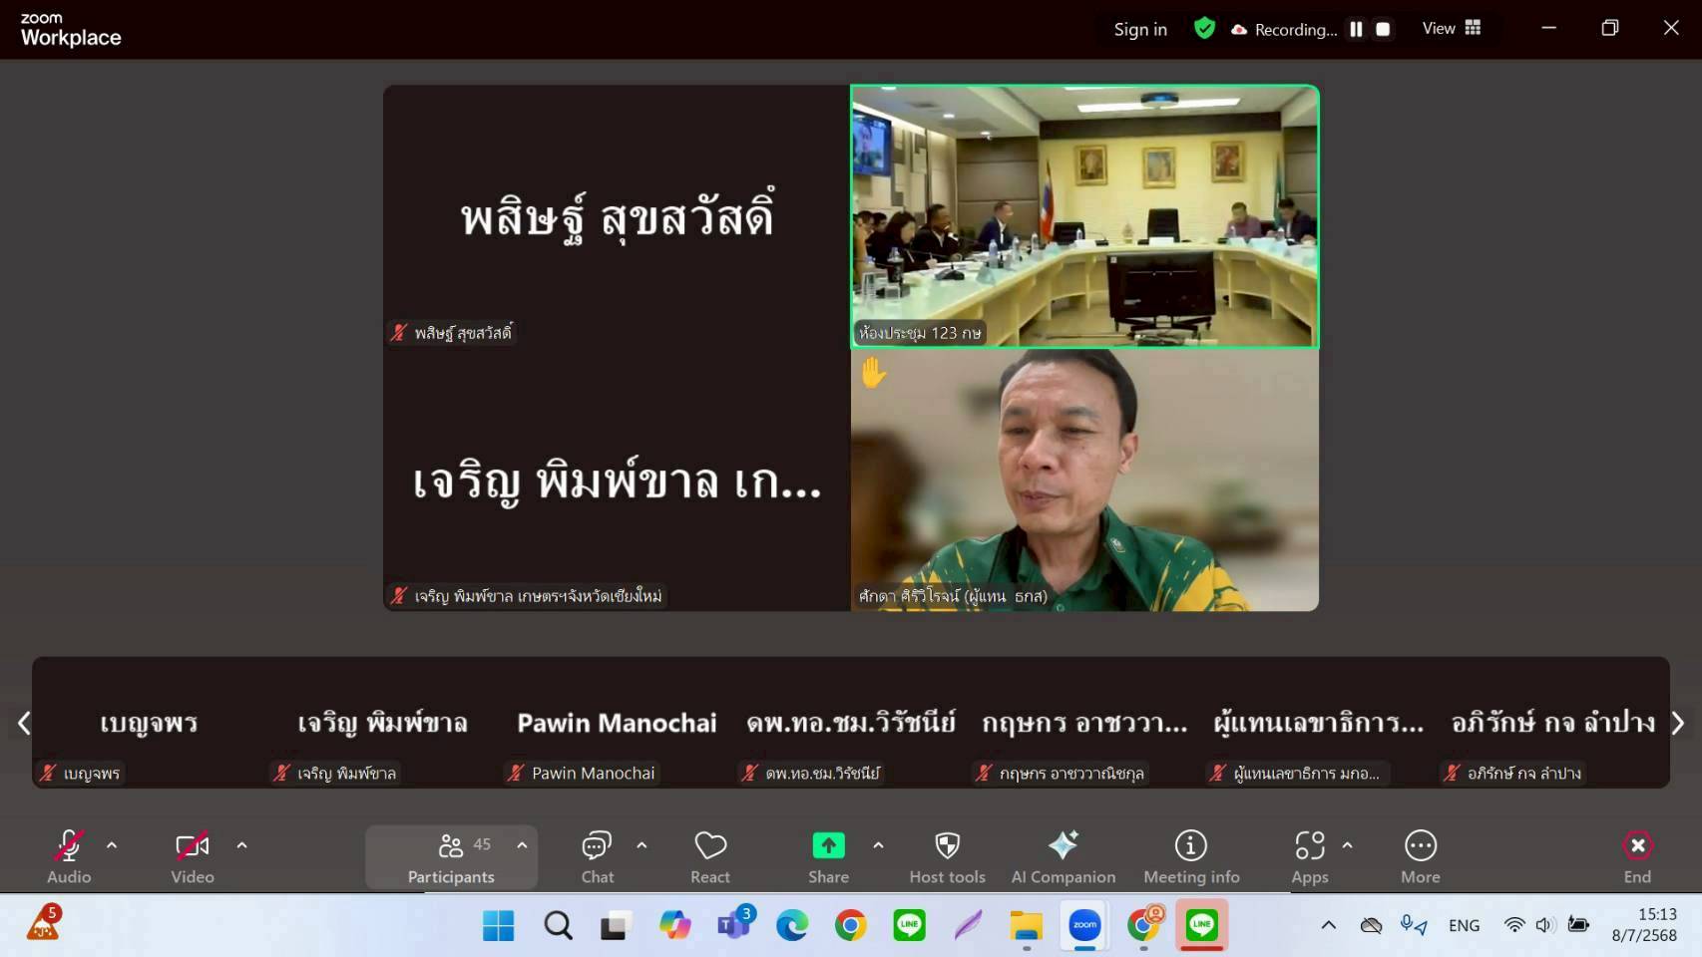
Task: Open the Chat panel
Action: pos(597,856)
